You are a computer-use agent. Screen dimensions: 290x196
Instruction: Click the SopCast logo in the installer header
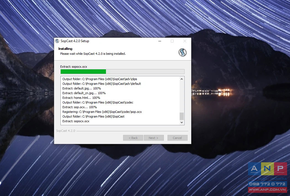[182, 52]
